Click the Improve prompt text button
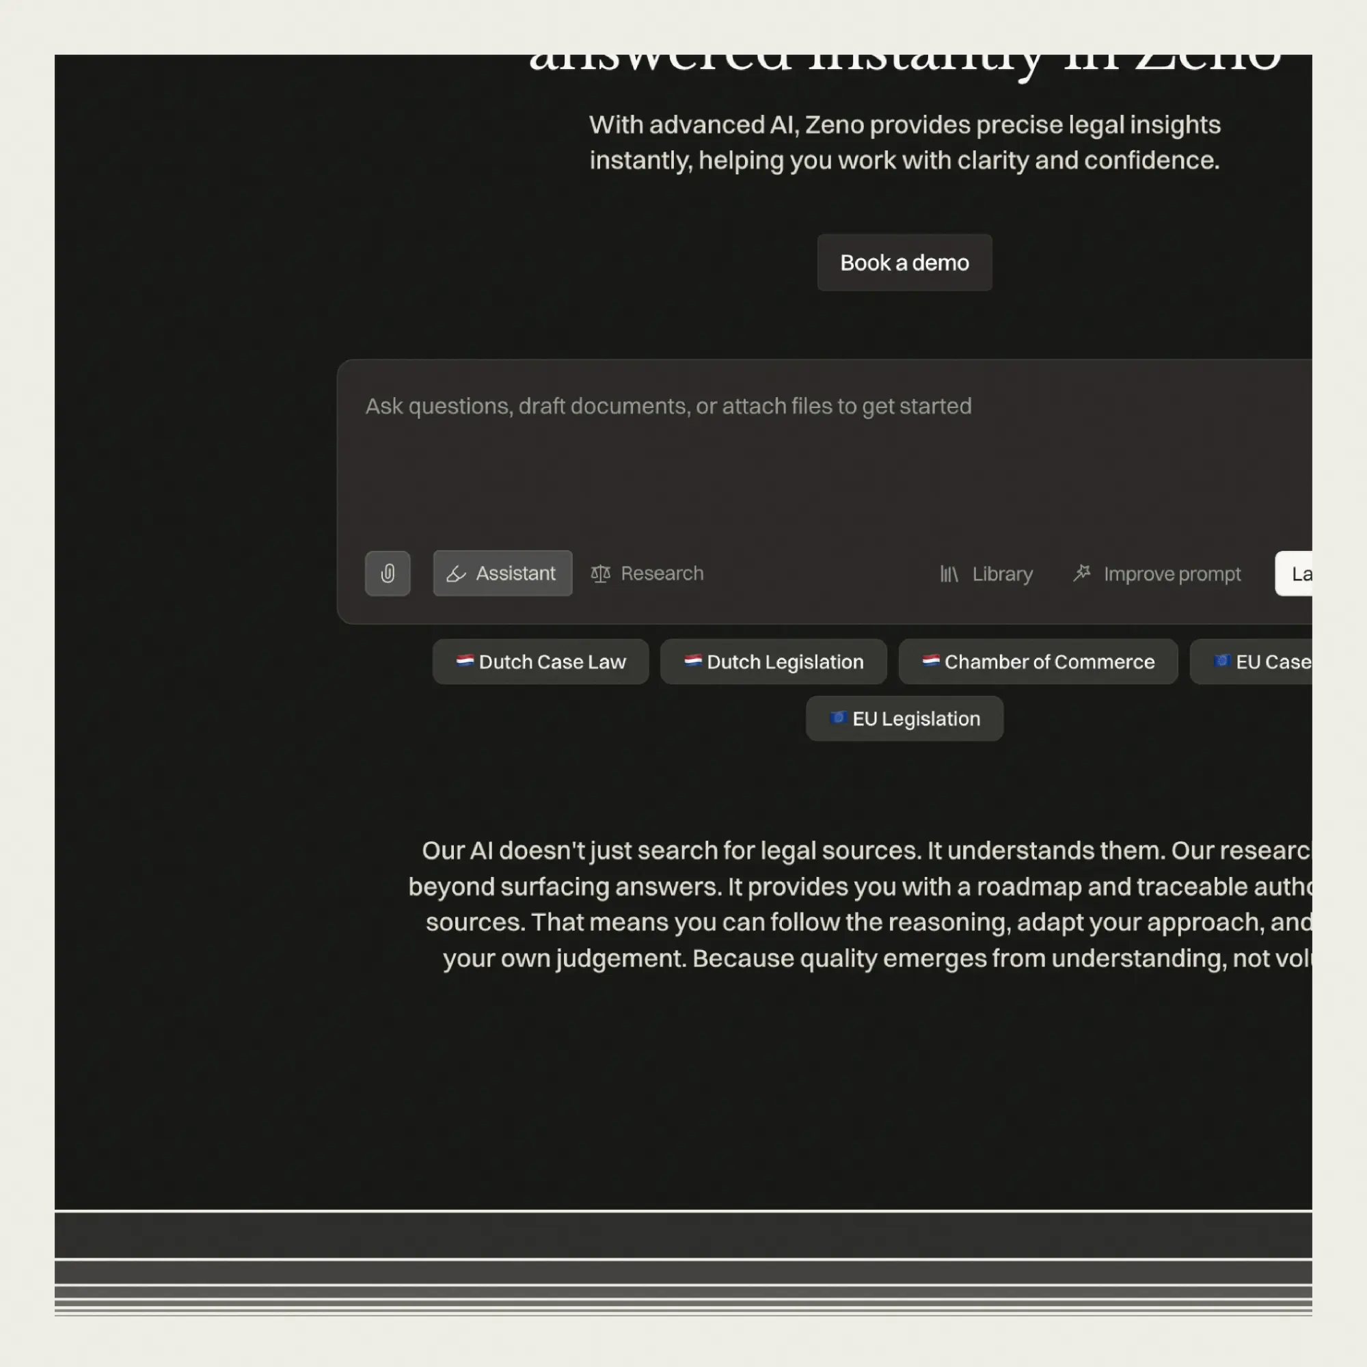 point(1171,574)
